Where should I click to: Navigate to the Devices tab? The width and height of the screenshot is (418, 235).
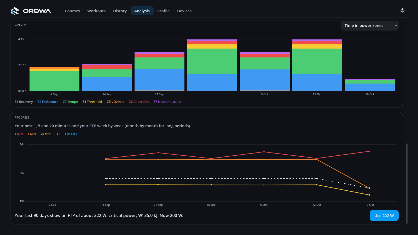tap(184, 11)
